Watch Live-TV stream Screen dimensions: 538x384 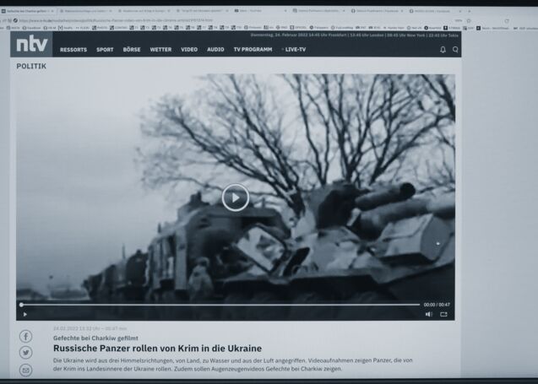pos(295,50)
